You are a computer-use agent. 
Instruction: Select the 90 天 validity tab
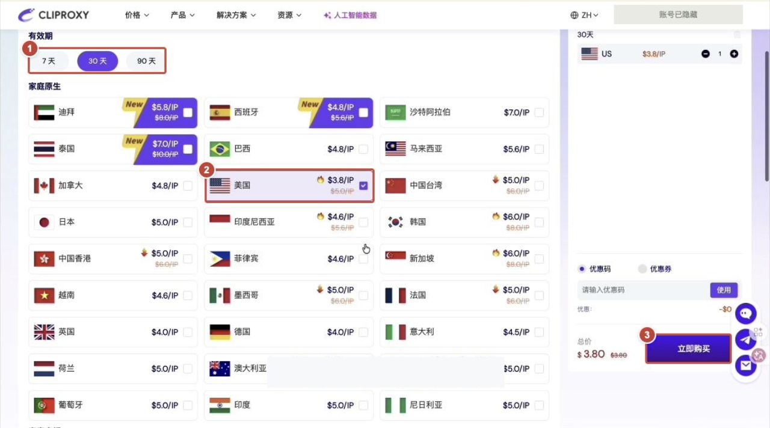coord(146,61)
